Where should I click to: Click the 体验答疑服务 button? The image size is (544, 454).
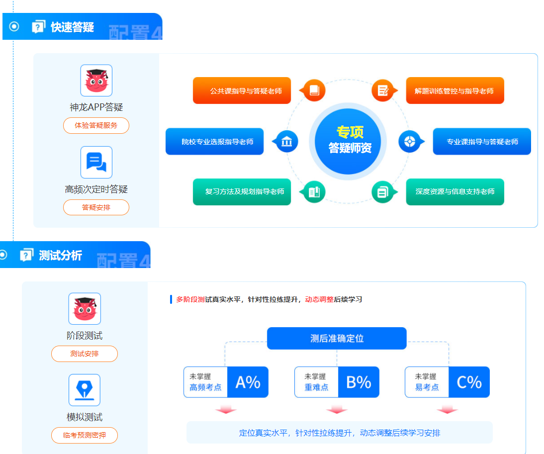tap(96, 125)
